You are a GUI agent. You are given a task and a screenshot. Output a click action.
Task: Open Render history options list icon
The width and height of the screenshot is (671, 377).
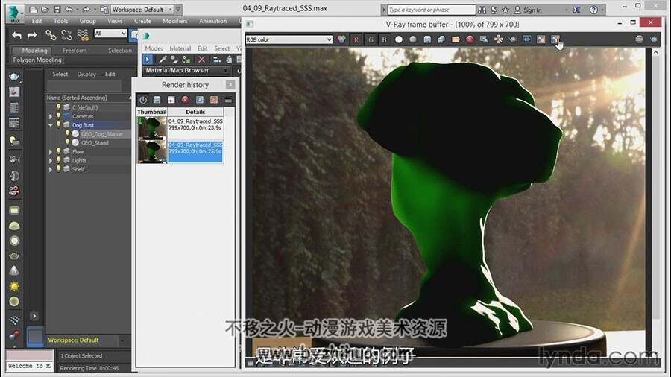[228, 100]
